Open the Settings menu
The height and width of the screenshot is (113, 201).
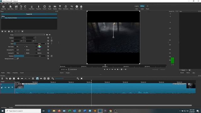tap(14, 3)
